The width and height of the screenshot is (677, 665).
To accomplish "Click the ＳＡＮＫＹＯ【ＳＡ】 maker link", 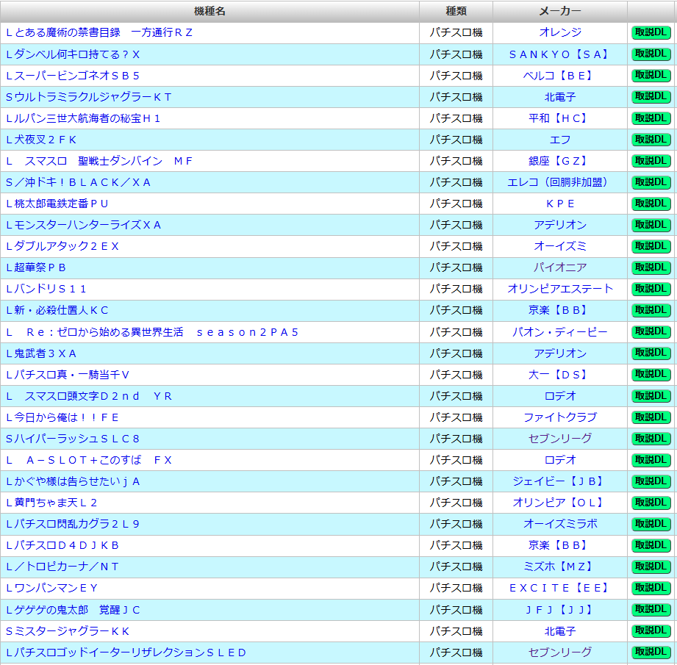I will (560, 54).
